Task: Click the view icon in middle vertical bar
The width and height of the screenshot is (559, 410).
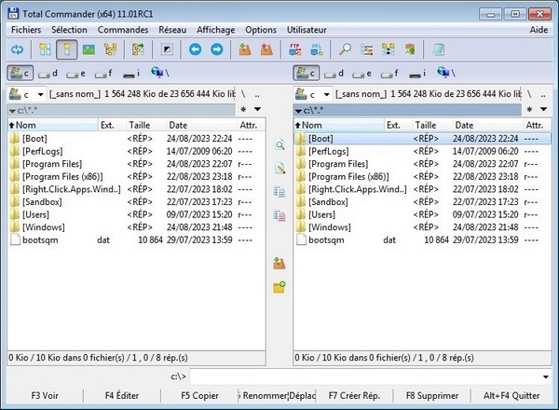Action: tap(279, 145)
